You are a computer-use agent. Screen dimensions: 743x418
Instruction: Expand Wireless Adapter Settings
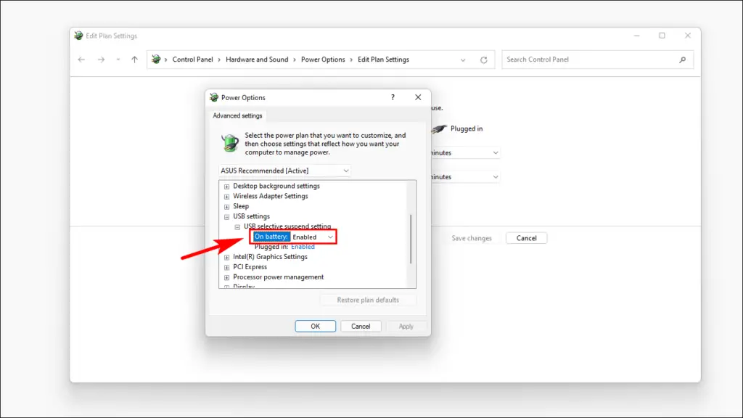(x=226, y=196)
